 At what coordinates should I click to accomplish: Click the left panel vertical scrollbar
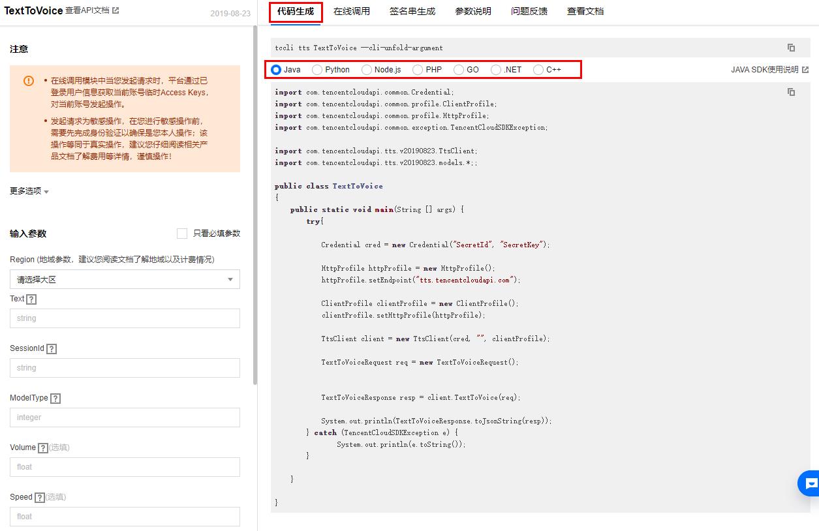click(255, 205)
